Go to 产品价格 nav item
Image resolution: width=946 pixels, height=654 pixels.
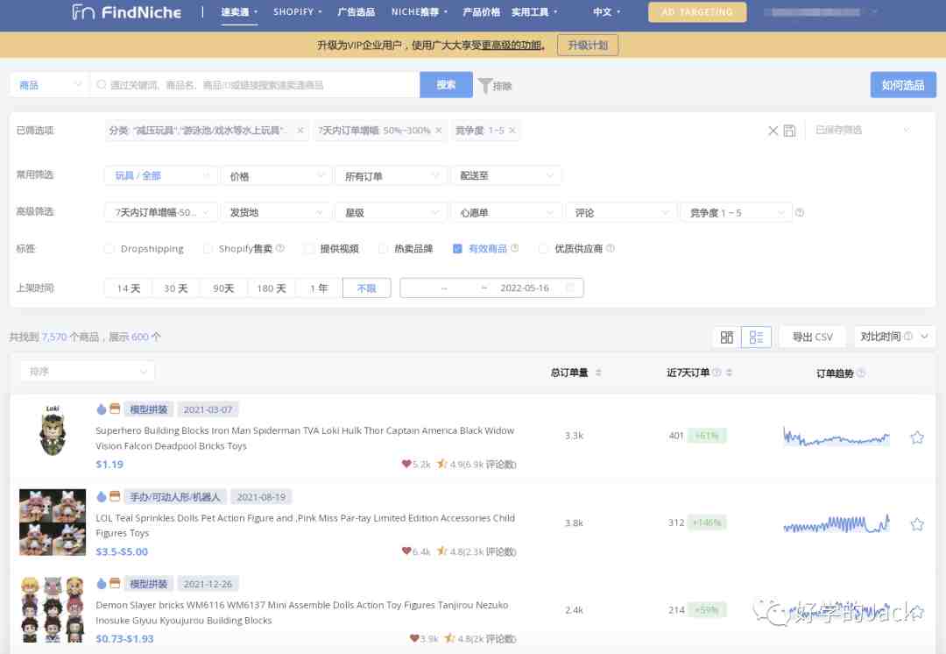tap(481, 12)
